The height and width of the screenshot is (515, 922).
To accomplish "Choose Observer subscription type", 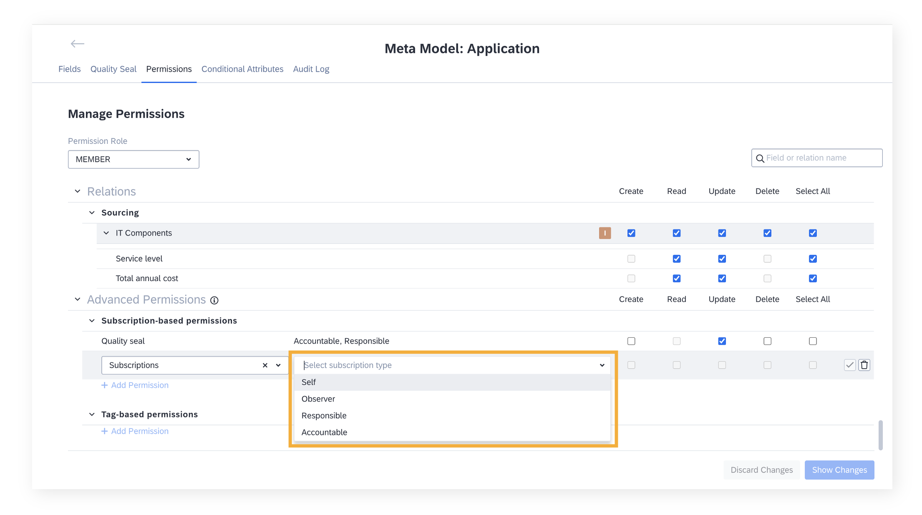I will pyautogui.click(x=452, y=399).
